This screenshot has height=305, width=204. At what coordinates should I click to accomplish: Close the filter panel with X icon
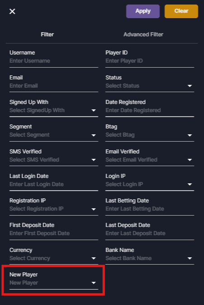coord(12,11)
